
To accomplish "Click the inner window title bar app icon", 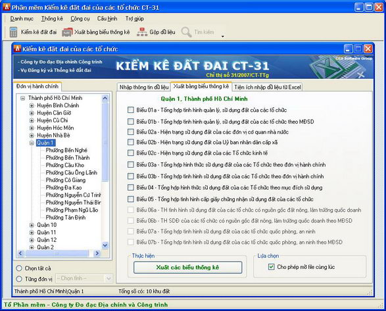I will (17, 49).
